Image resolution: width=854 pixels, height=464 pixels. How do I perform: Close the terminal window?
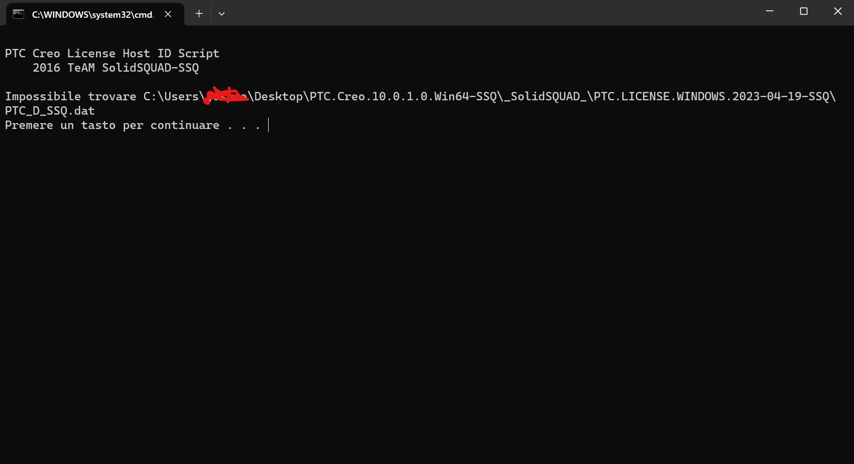[838, 11]
